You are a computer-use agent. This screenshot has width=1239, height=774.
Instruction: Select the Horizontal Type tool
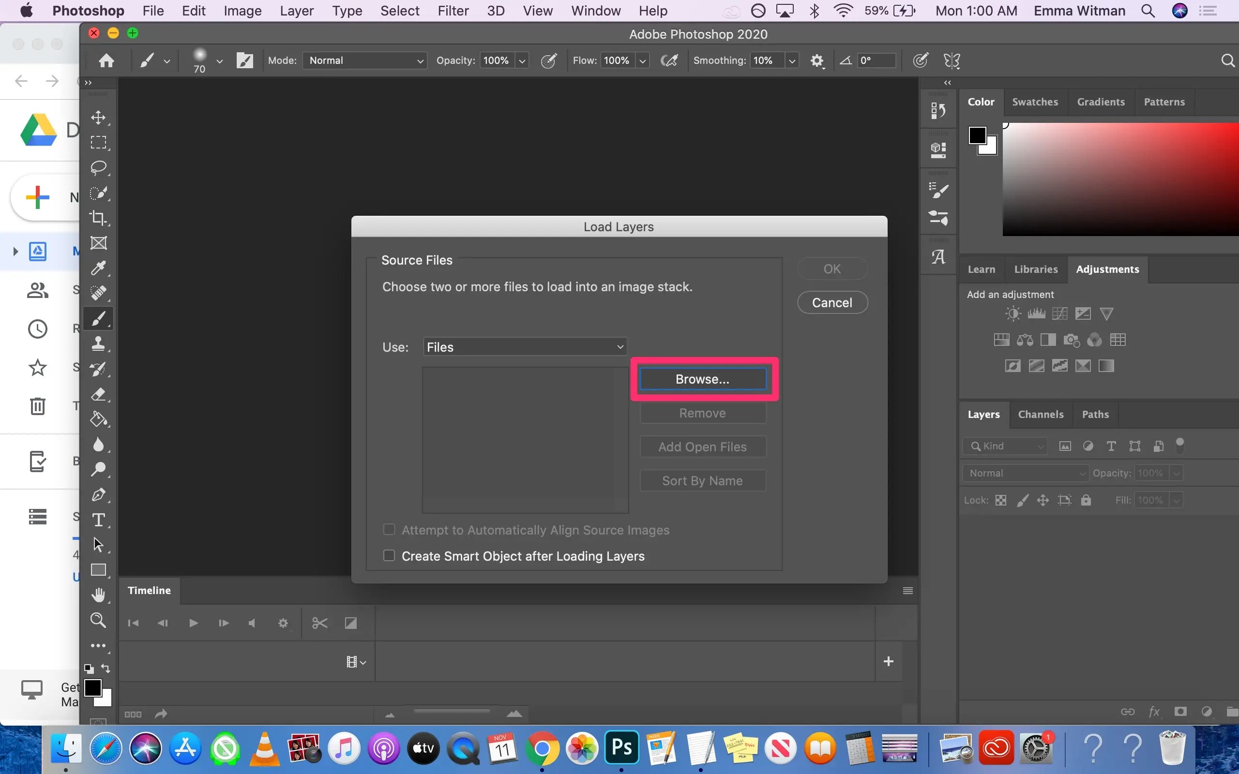click(98, 520)
